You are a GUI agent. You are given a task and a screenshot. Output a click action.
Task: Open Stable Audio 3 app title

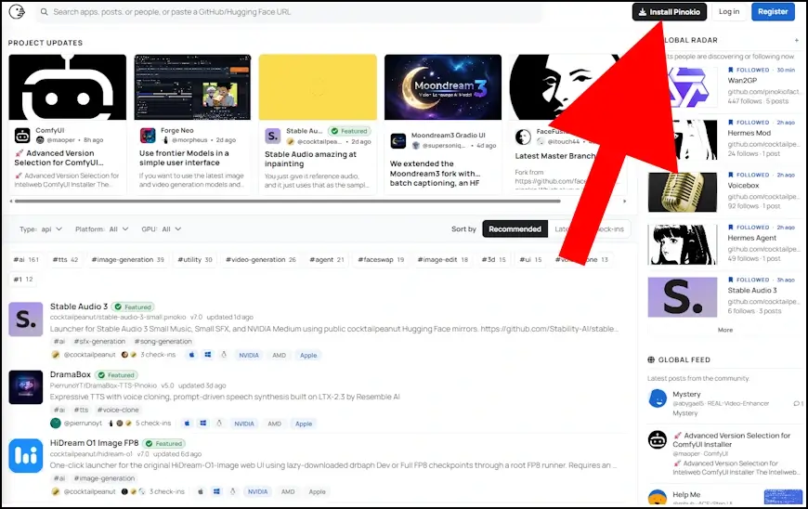click(x=79, y=307)
